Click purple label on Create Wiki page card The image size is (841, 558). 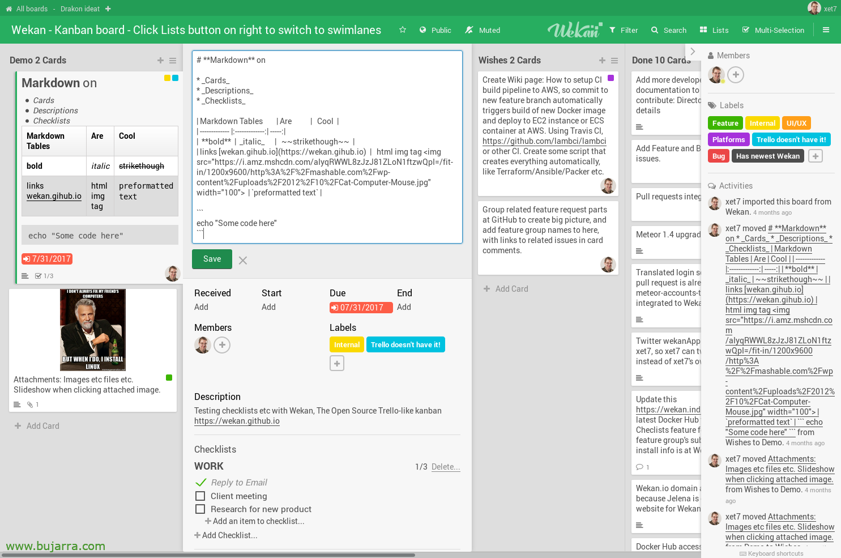click(611, 78)
